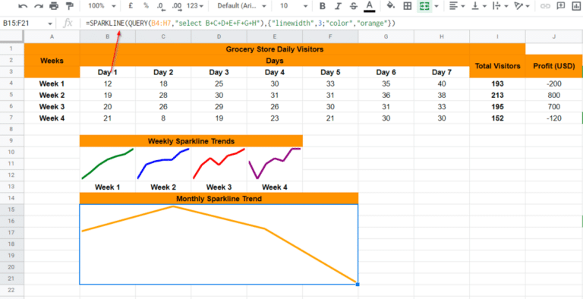Screen dimensions: 583x299
Task: Toggle italic formatting
Action: click(338, 6)
